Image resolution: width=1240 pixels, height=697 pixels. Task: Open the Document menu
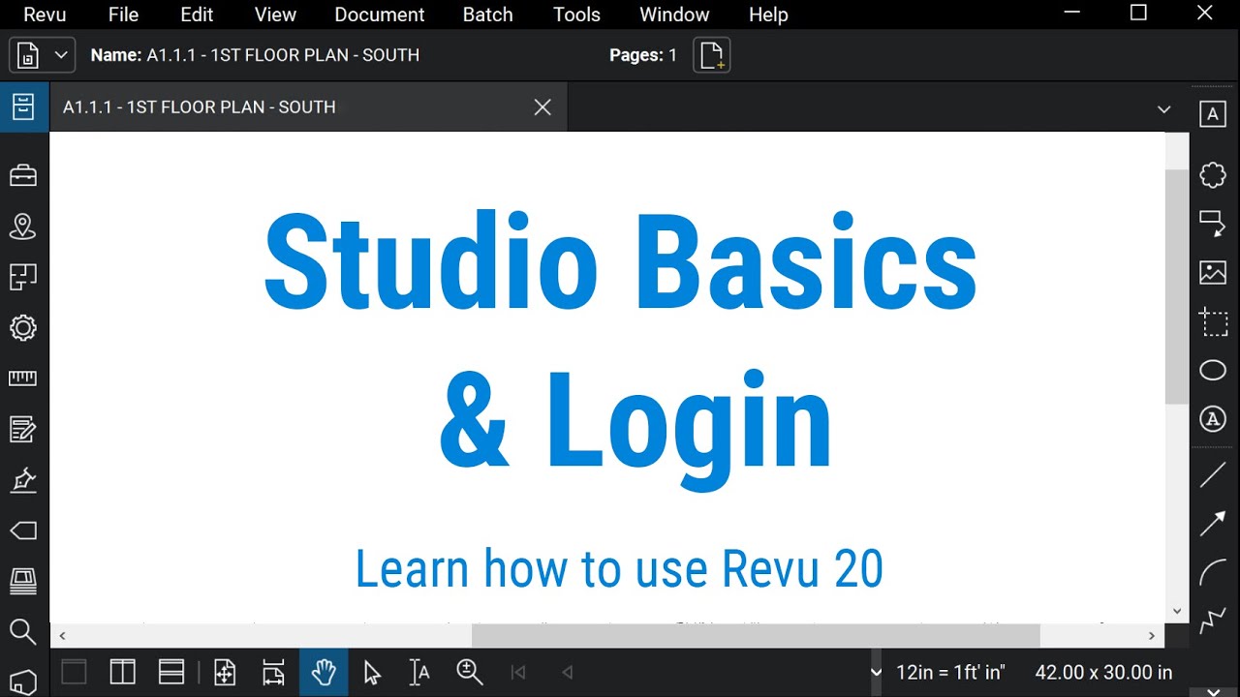tap(380, 15)
